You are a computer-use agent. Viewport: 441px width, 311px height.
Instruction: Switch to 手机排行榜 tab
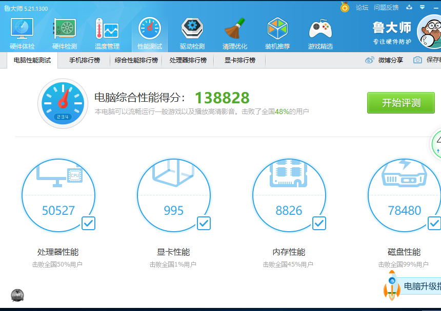point(85,60)
